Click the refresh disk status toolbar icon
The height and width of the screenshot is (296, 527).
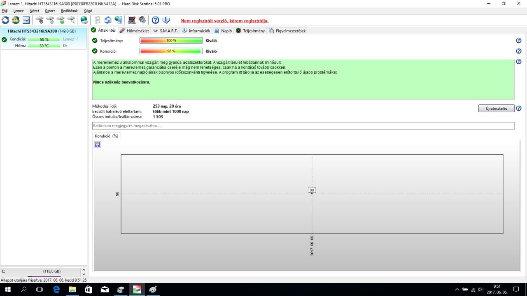[5, 20]
